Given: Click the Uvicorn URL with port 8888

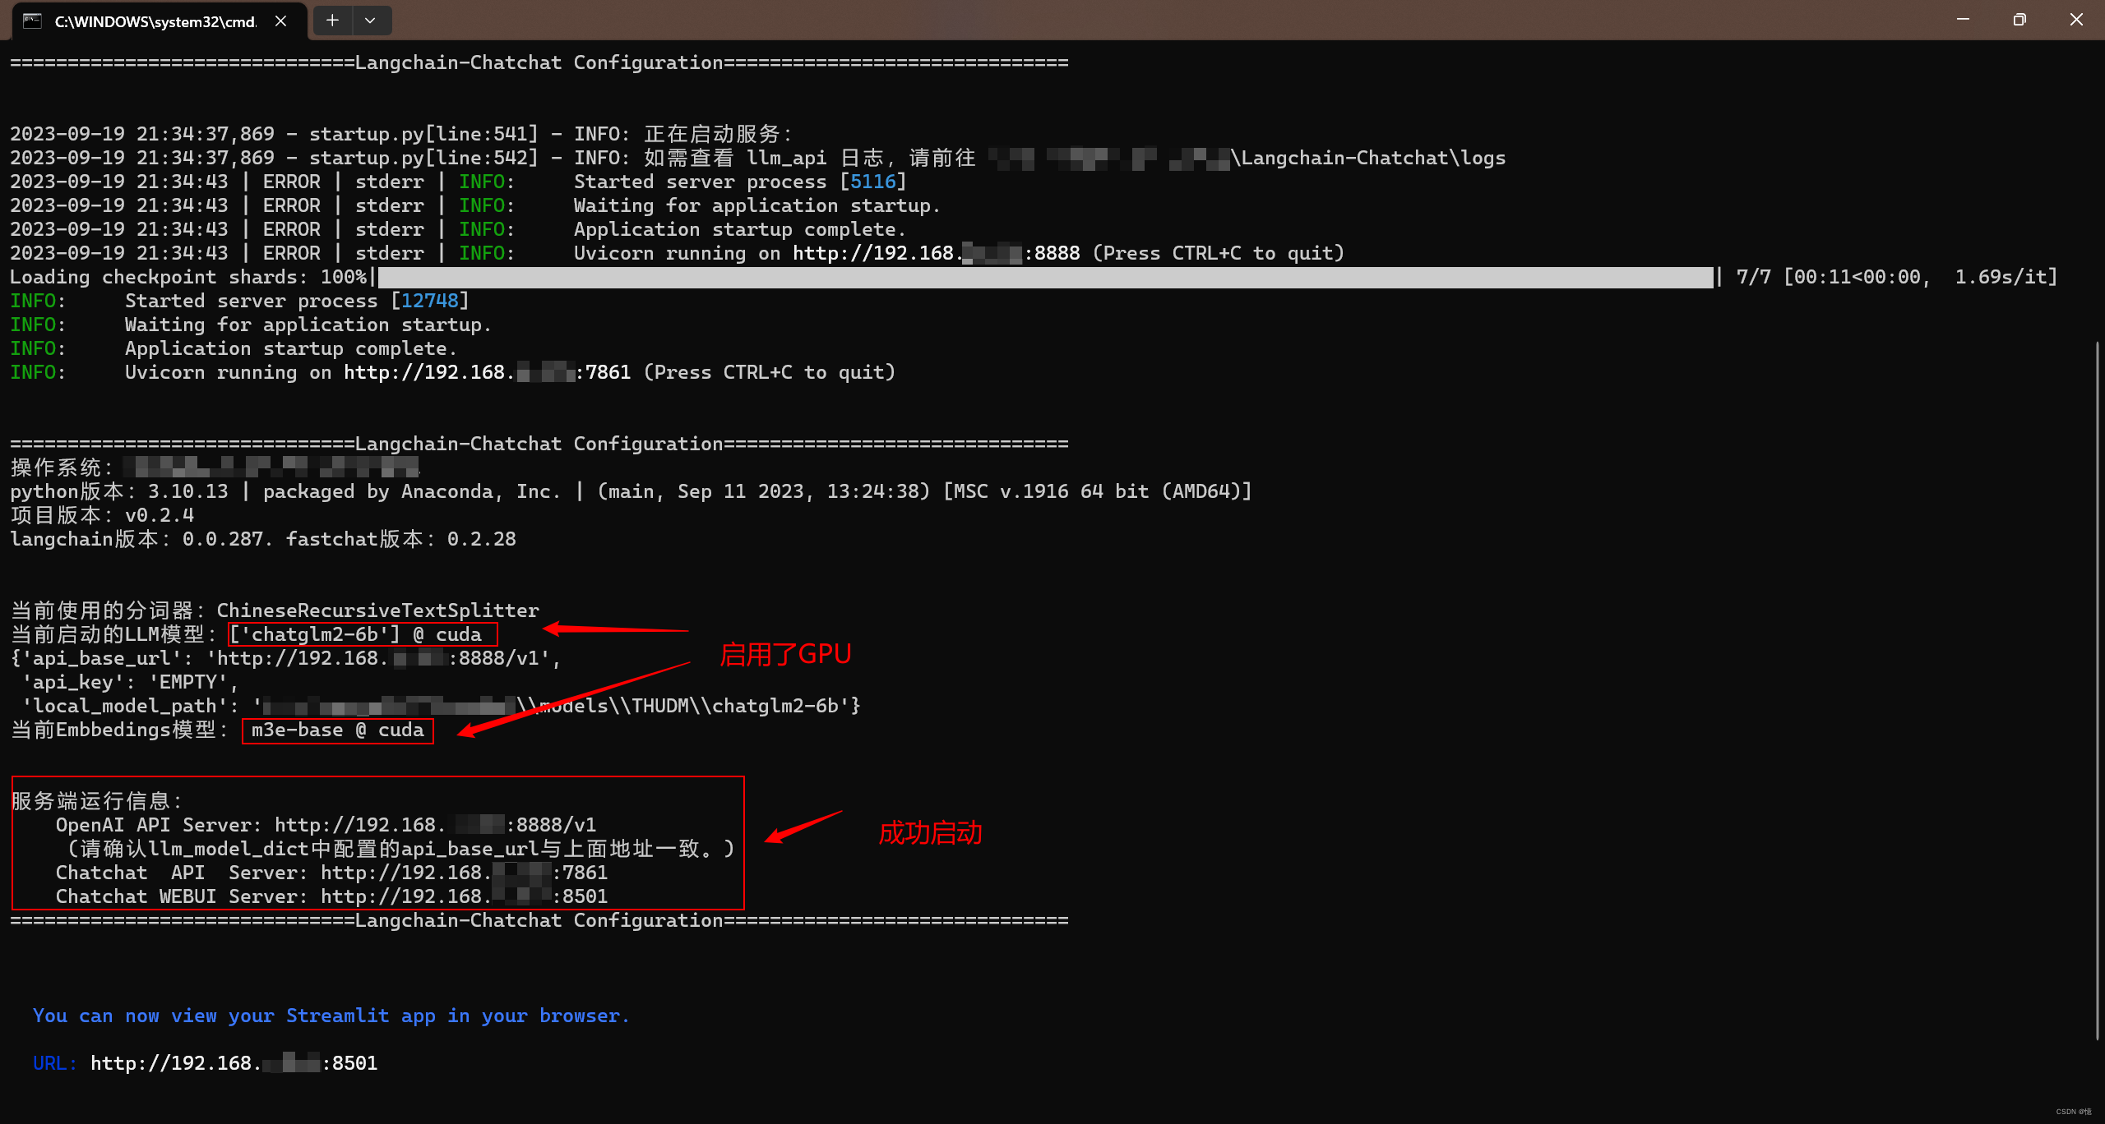Looking at the screenshot, I should [x=936, y=253].
